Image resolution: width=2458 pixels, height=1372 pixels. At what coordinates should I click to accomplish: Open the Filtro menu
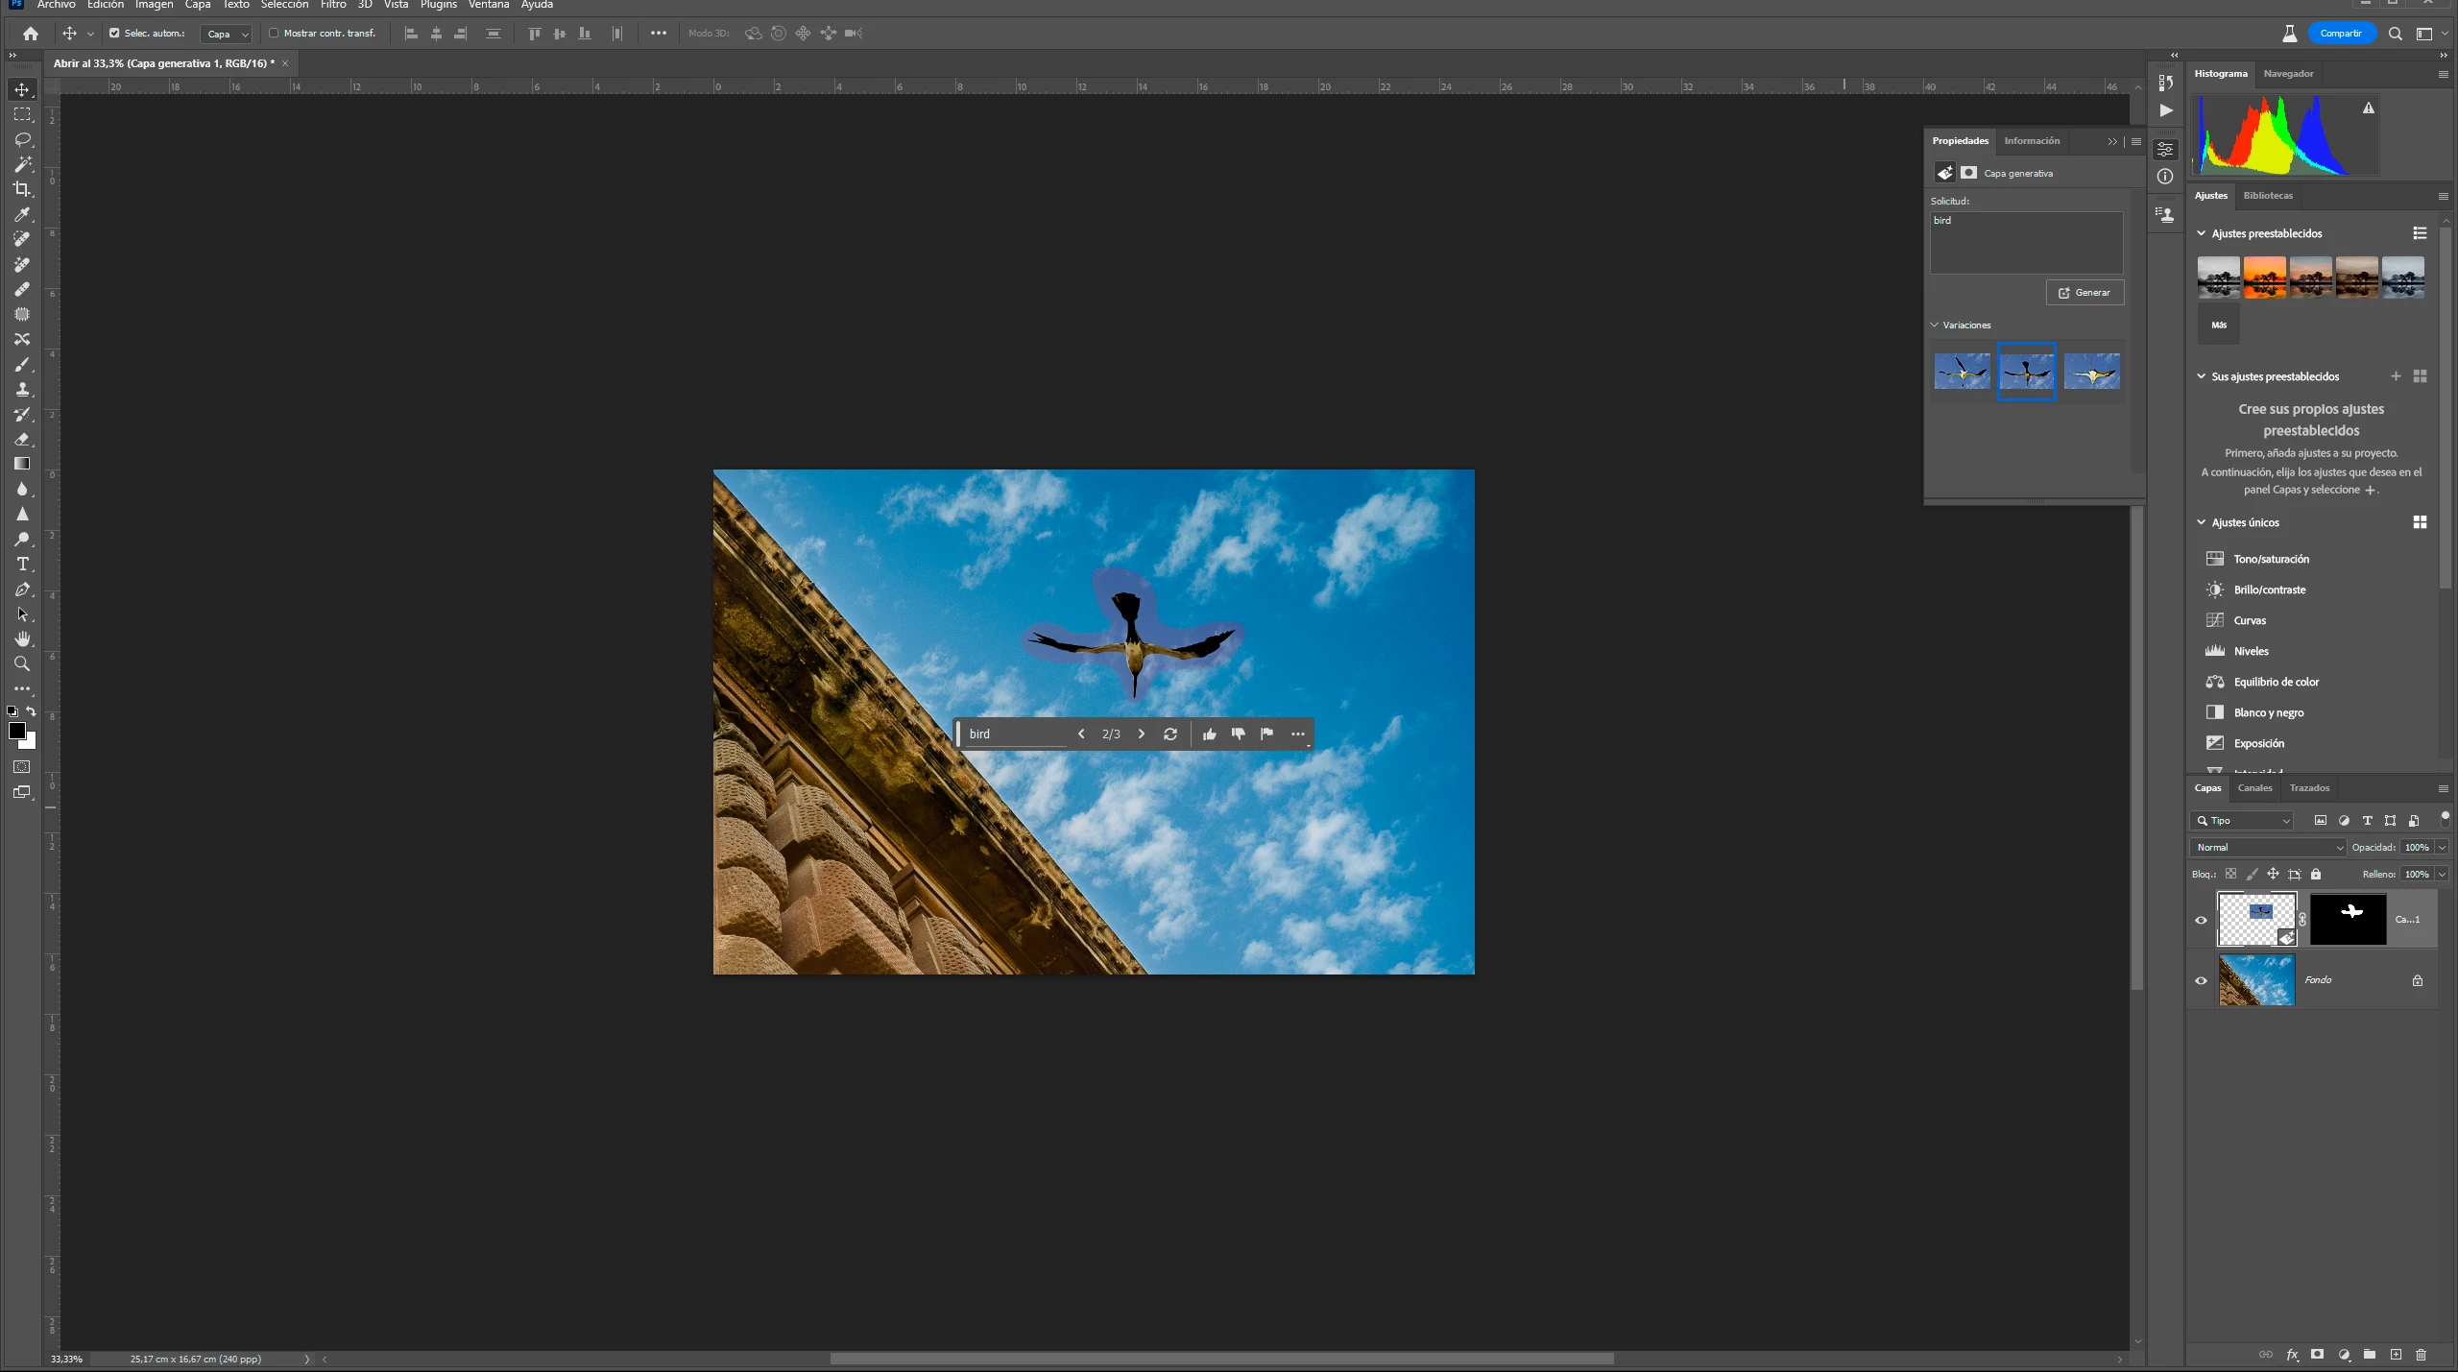[x=333, y=5]
